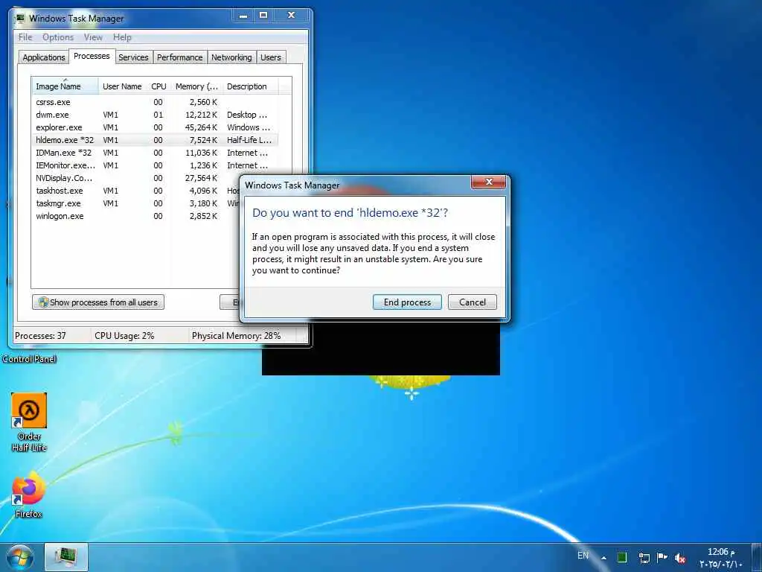Click the Task Manager taskbar button
The width and height of the screenshot is (762, 572).
tap(66, 557)
